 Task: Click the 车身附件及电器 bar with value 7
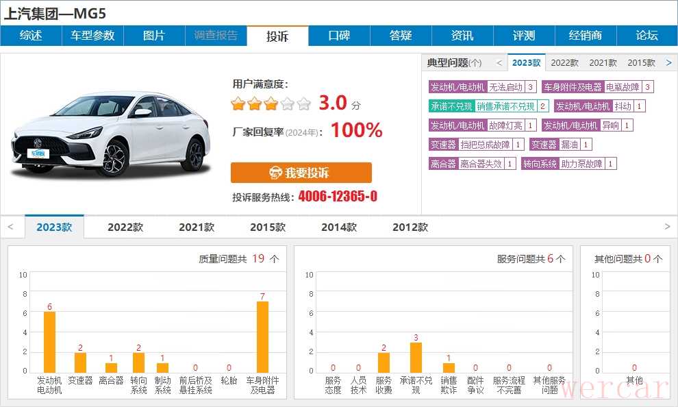click(262, 337)
